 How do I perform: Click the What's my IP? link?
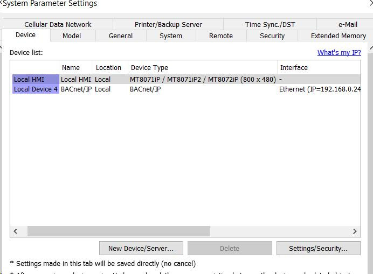[339, 53]
